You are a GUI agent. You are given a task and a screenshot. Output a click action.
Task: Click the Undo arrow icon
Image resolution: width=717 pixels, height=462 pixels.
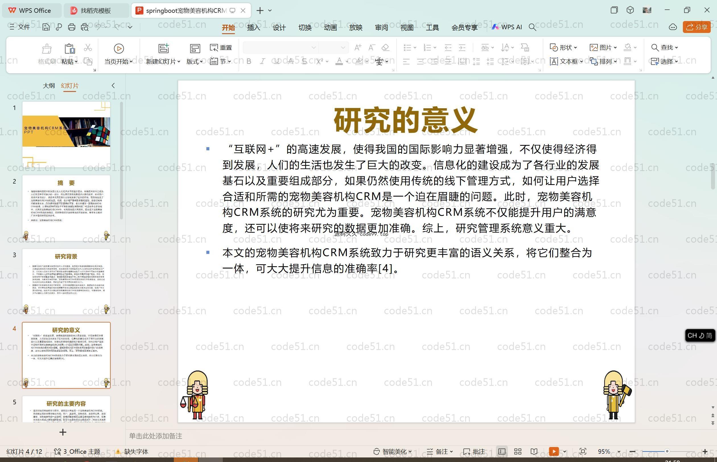(98, 27)
